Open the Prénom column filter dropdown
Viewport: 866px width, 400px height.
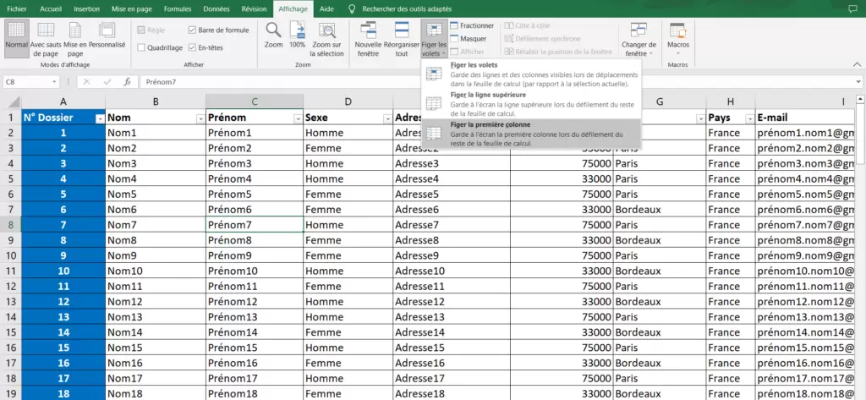(298, 118)
